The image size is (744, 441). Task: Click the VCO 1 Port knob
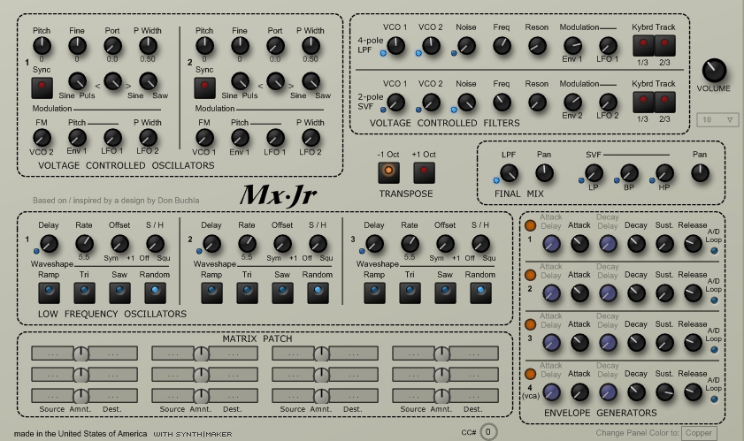(112, 46)
